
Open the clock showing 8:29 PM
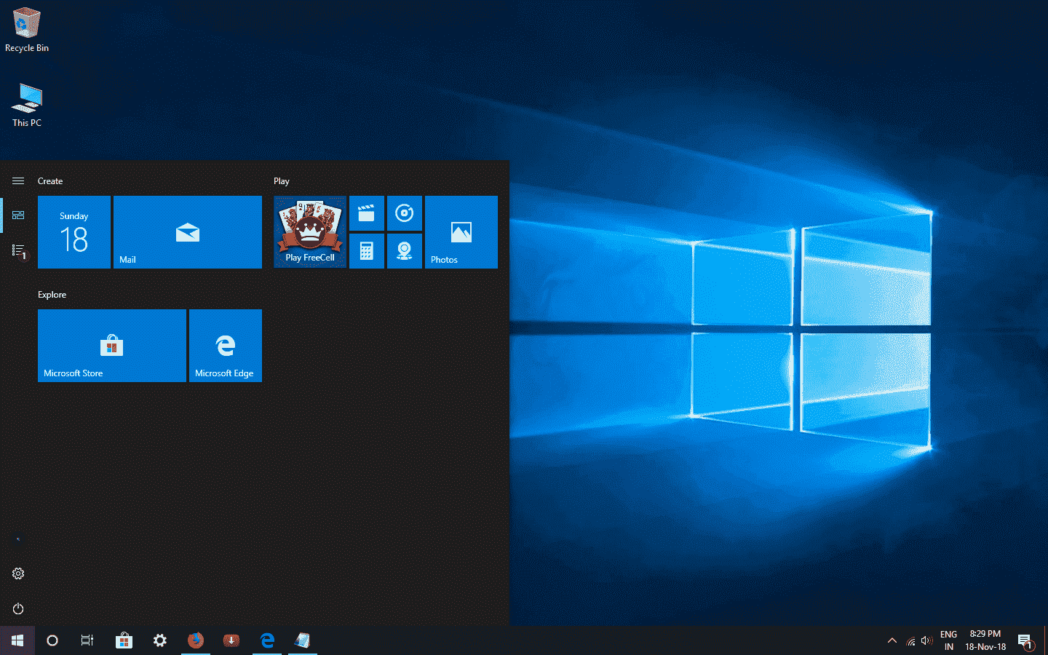pos(985,640)
